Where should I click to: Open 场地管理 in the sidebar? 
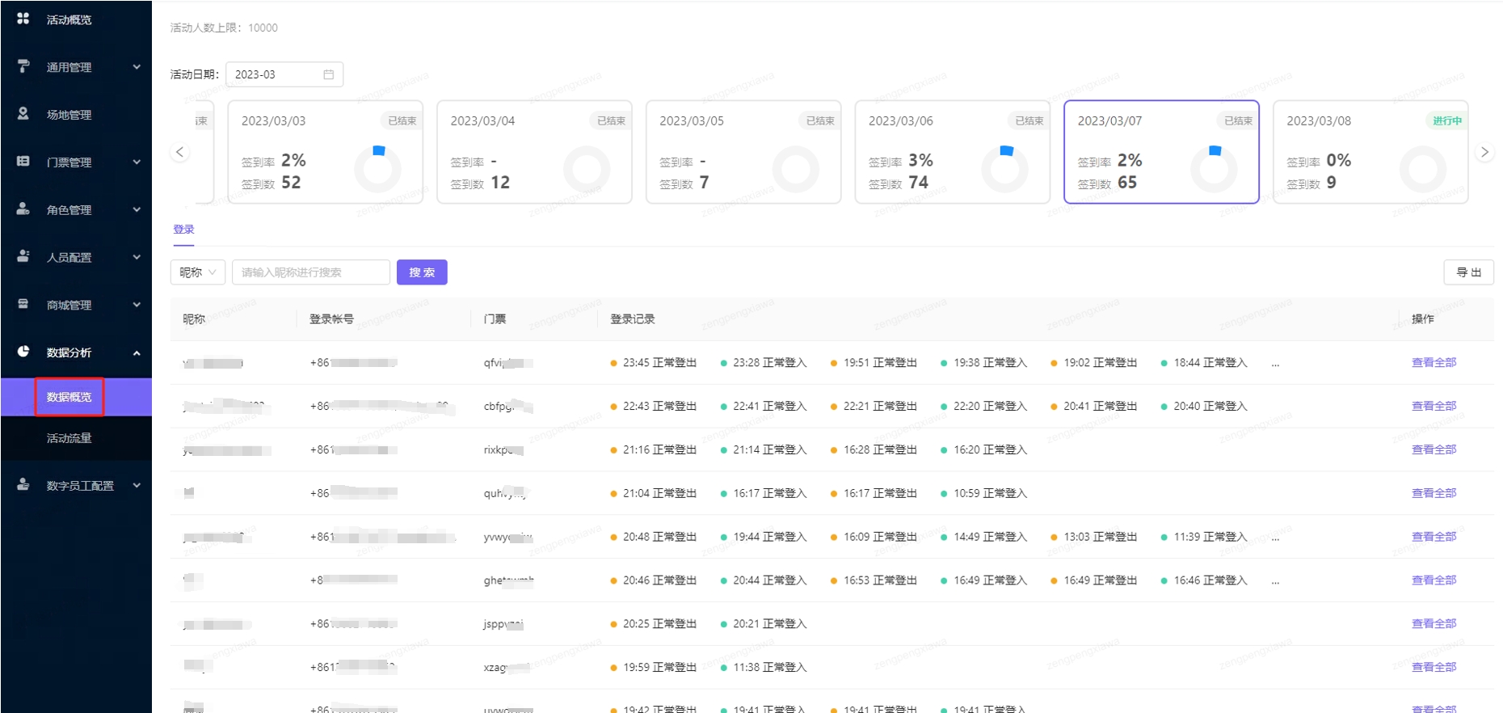coord(69,115)
